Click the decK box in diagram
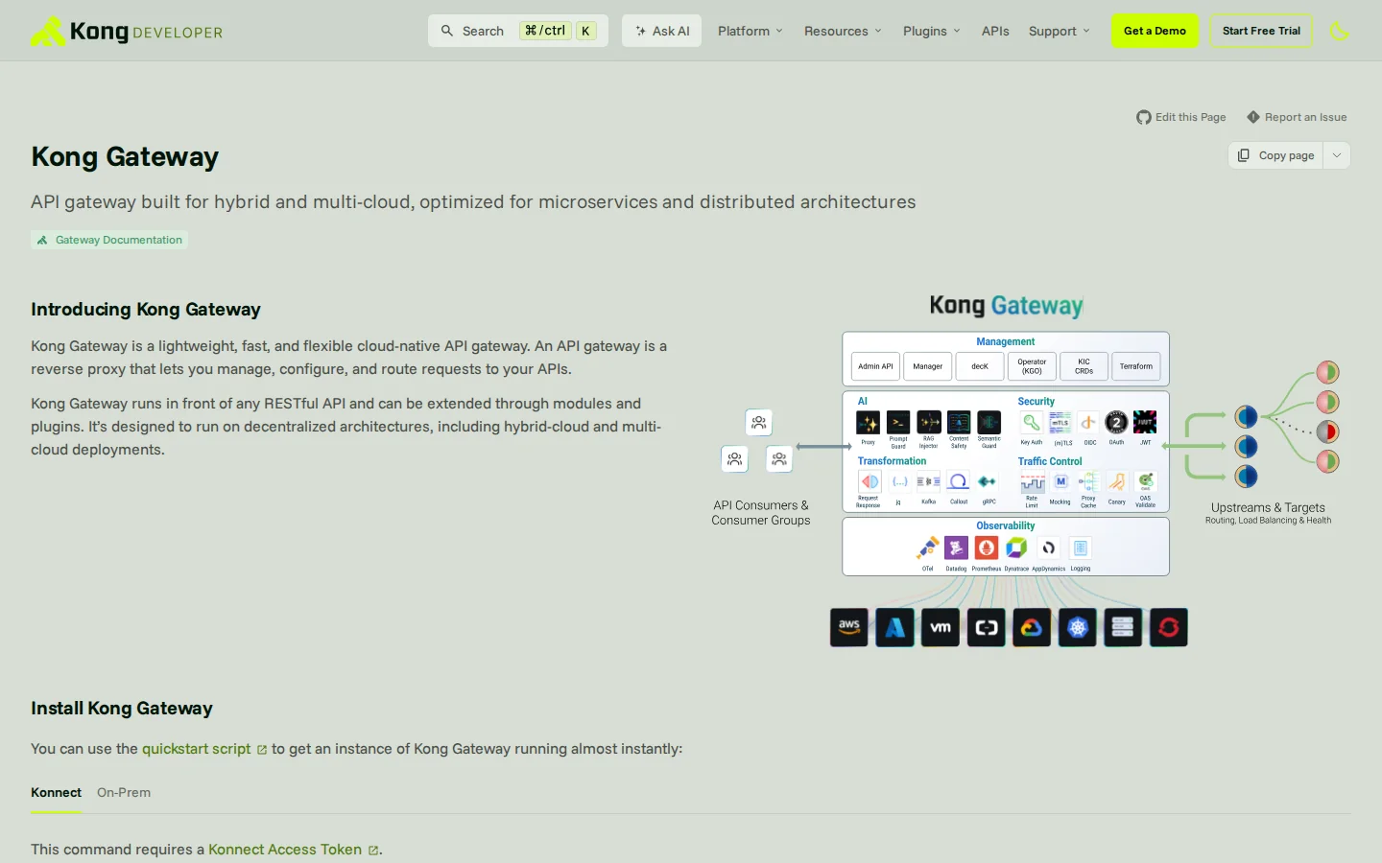The width and height of the screenshot is (1382, 863). point(980,366)
